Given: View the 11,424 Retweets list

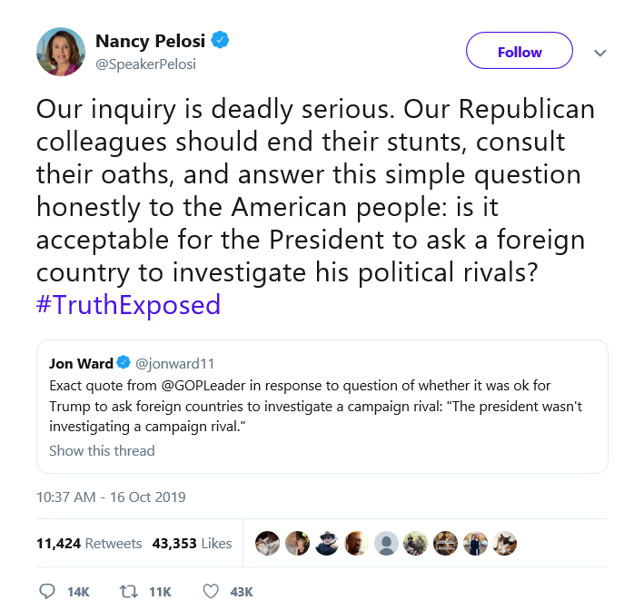Looking at the screenshot, I should point(89,543).
